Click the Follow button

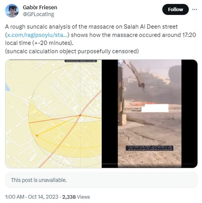click(x=176, y=9)
